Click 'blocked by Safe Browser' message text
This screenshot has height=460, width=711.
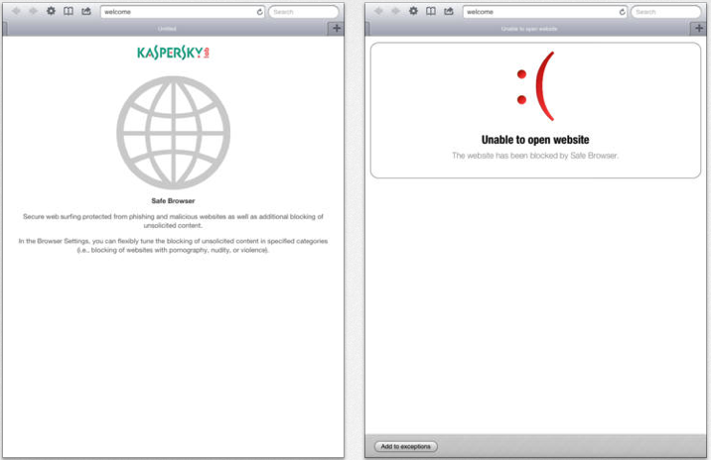535,156
